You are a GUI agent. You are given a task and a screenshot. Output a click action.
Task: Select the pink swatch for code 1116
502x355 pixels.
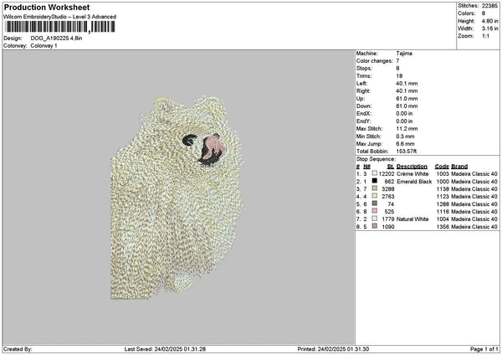point(374,211)
